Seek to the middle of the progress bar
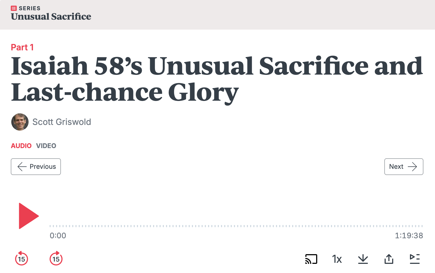Image resolution: width=435 pixels, height=273 pixels. click(x=236, y=226)
